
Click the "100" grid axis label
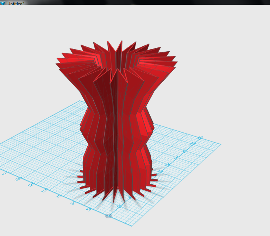(45, 190)
